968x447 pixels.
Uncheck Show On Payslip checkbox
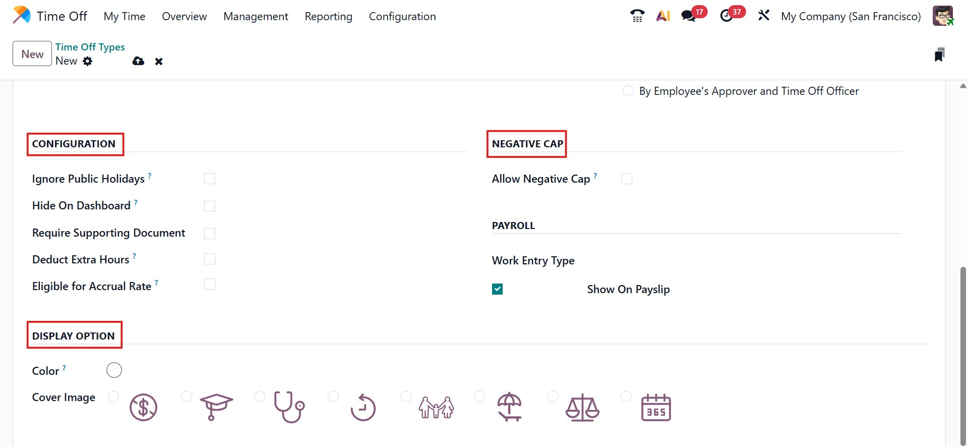498,289
